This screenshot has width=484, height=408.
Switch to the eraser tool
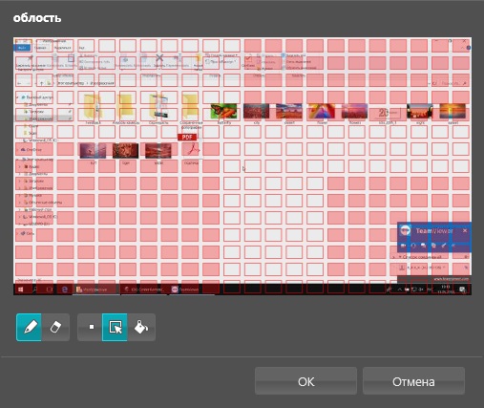coord(55,327)
